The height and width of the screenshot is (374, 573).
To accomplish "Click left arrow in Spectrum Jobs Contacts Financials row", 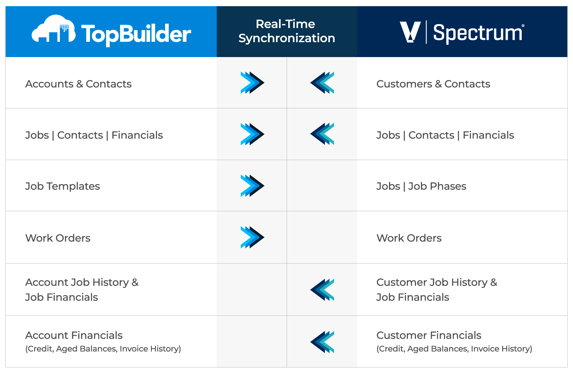I will coord(322,134).
